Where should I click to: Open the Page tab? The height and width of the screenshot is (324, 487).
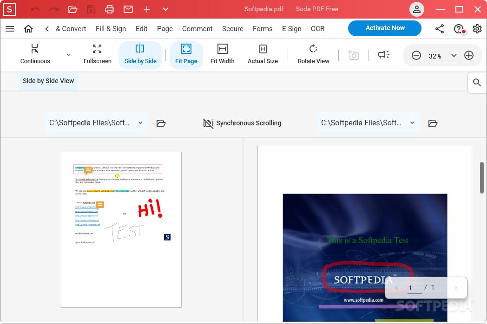[165, 29]
